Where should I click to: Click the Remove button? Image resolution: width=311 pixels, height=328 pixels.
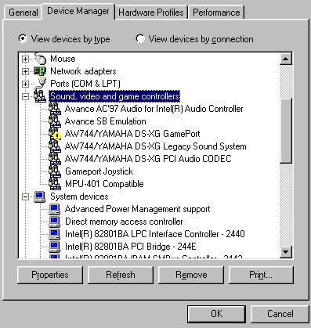(x=191, y=275)
